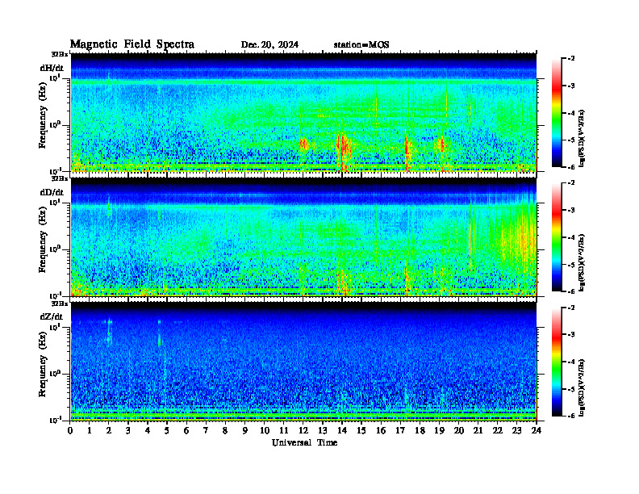Click the "13" hour tick label
This screenshot has width=639, height=494.
(x=323, y=430)
